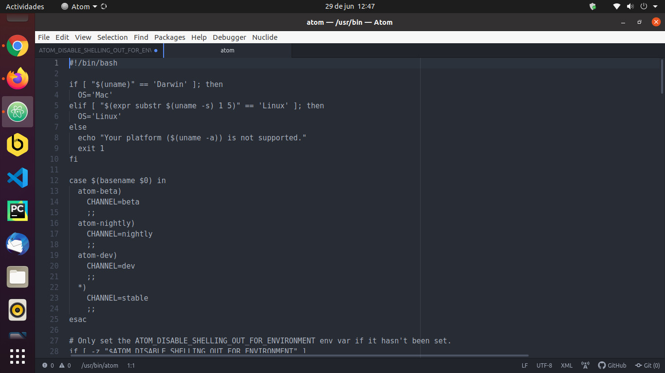Show all applications grid

18,356
